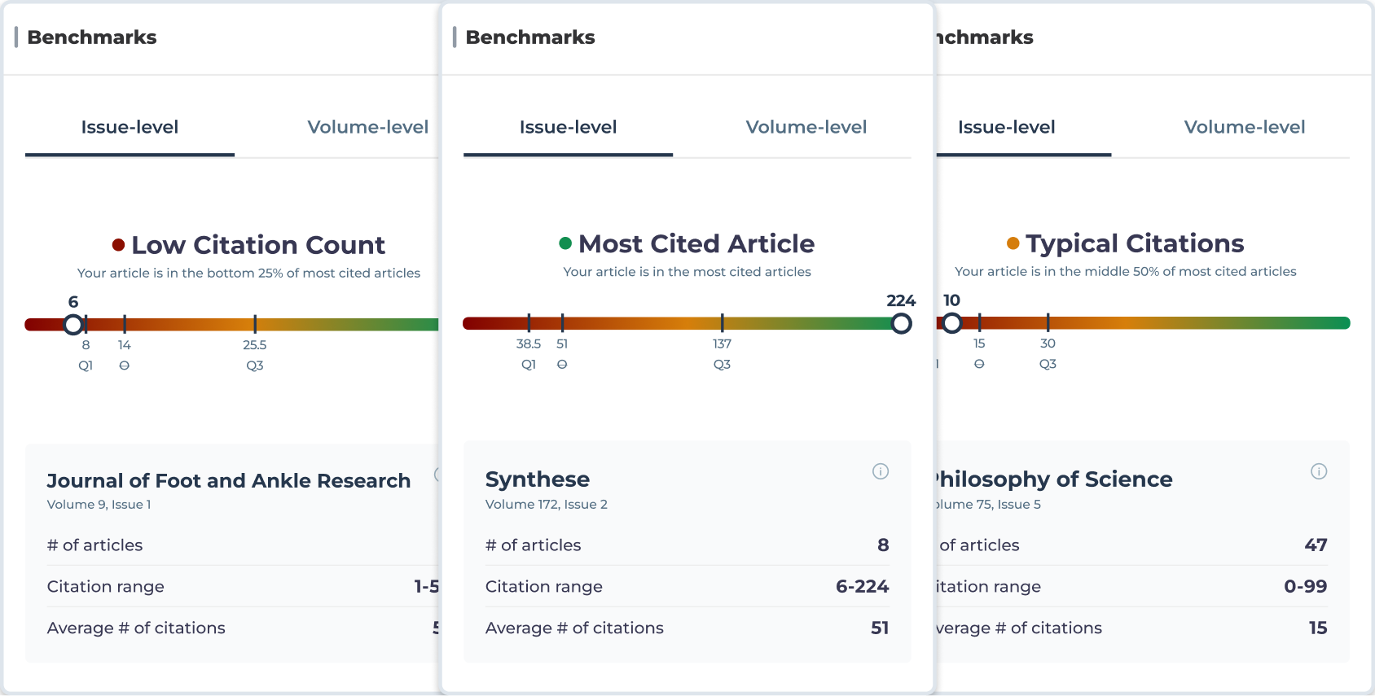Open Volume-level tab in Typical Citations card

[1244, 128]
